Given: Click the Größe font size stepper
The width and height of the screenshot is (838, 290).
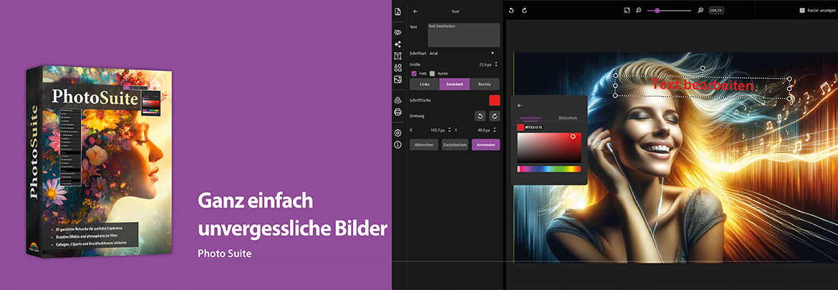Looking at the screenshot, I should tap(496, 64).
